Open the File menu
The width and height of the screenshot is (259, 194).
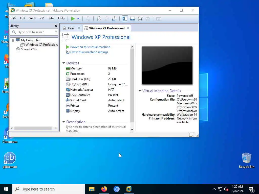pyautogui.click(x=14, y=18)
